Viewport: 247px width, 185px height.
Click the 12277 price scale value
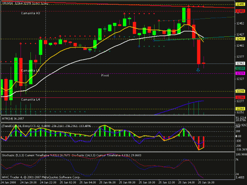pyautogui.click(x=240, y=101)
